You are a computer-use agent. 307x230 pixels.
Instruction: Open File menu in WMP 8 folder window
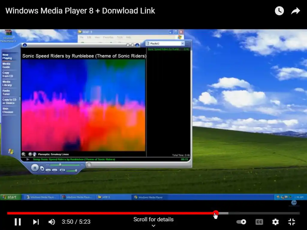tap(82, 37)
